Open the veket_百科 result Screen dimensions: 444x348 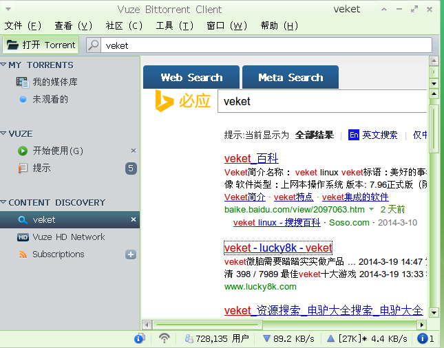[251, 158]
